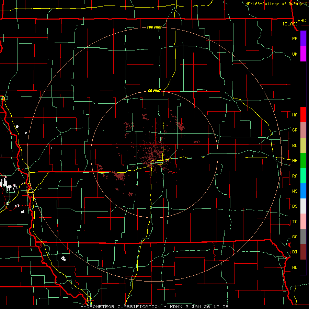The image size is (309, 309).
Task: Select the WS blue legend swatch
Action: click(303, 191)
